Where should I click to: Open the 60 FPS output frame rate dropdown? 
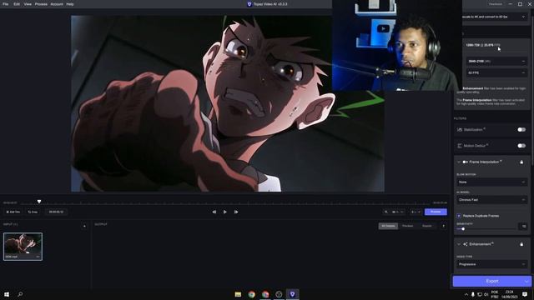(x=496, y=72)
